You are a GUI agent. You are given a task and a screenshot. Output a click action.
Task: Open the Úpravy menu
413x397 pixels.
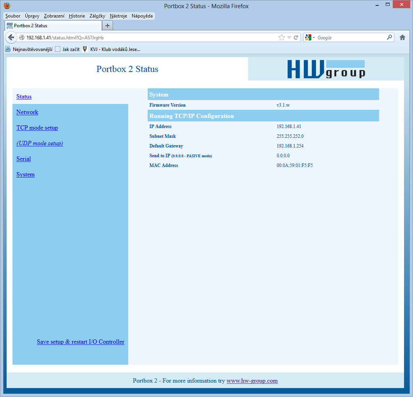point(32,16)
